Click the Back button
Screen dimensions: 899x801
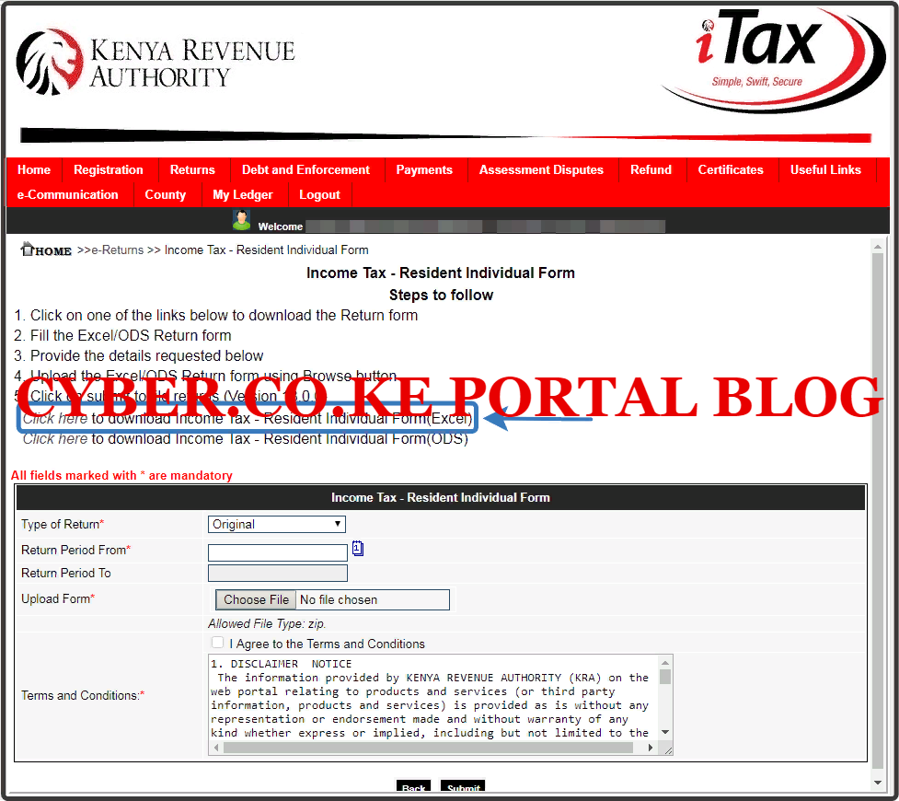pyautogui.click(x=413, y=786)
